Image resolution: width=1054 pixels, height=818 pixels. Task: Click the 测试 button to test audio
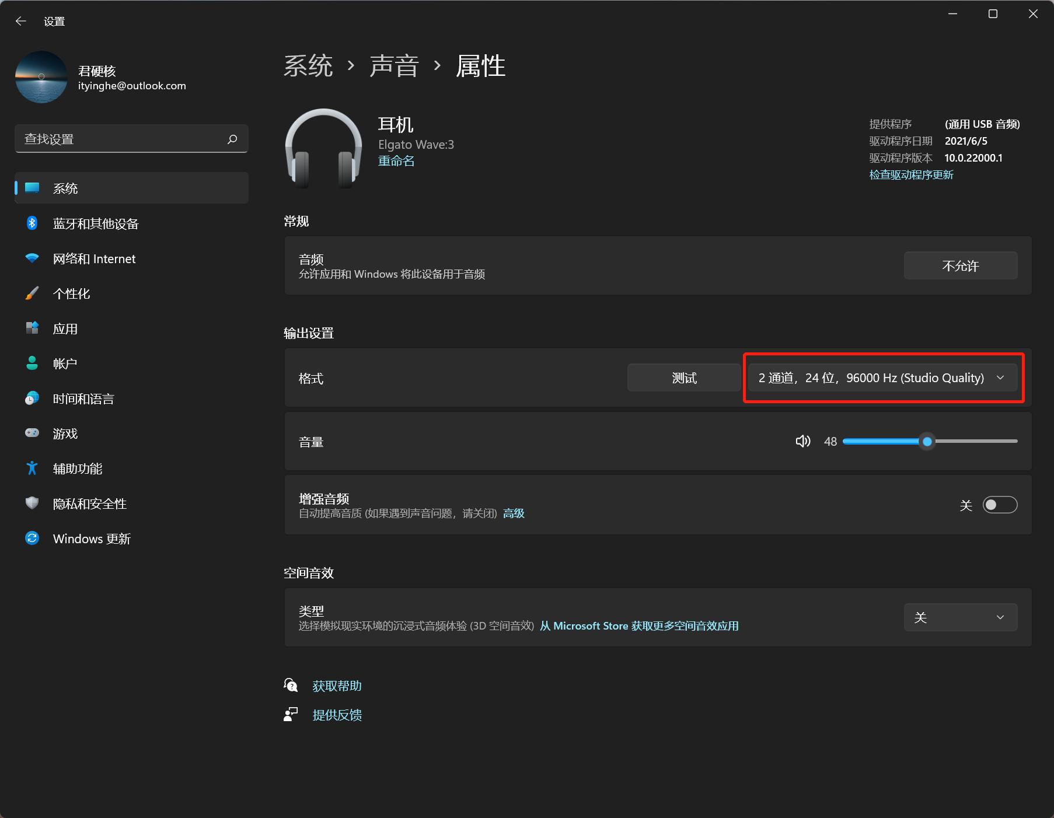[x=683, y=377]
